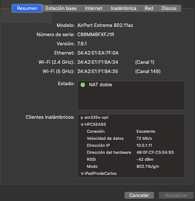This screenshot has height=201, width=195.
Task: Expand the am335x-opt client triangle
Action: (x=82, y=118)
